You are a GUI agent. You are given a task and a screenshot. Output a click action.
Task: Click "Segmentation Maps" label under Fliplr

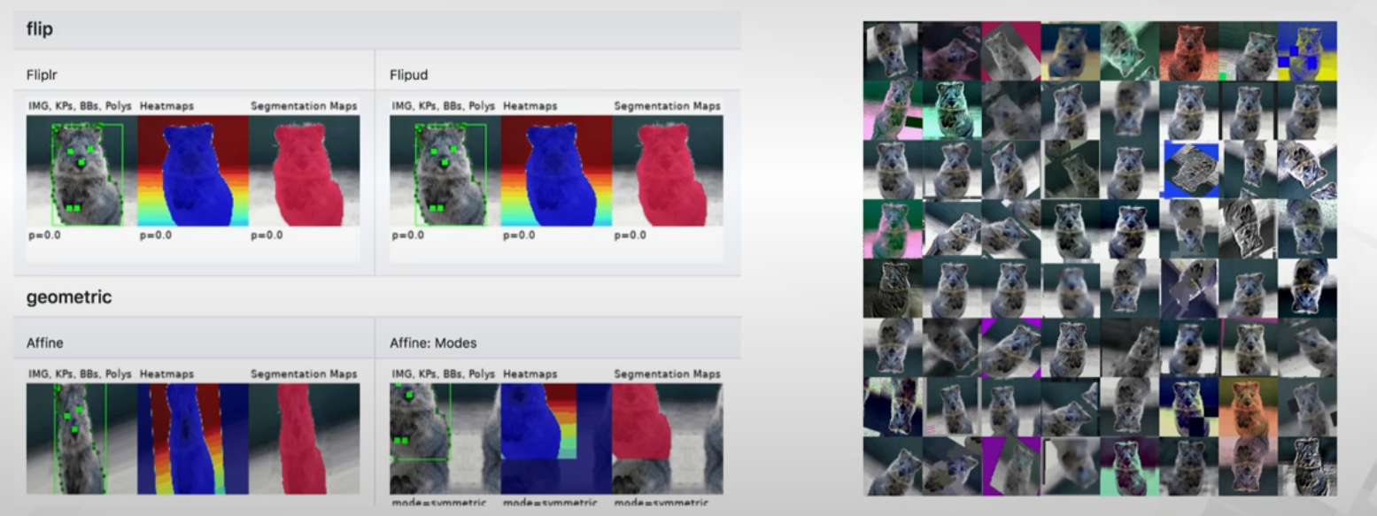click(x=304, y=106)
